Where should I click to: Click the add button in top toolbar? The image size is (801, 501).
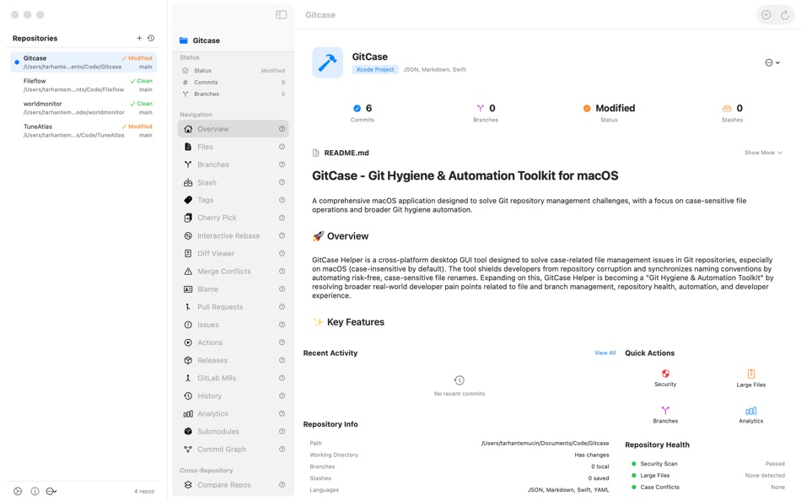coord(766,15)
